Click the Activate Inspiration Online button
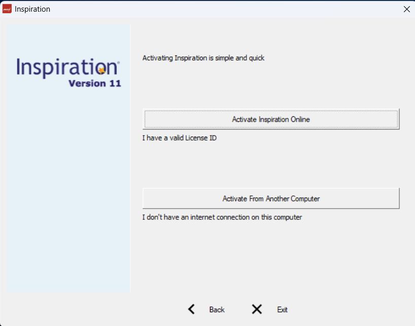Screen dimensions: 415x326 (271, 119)
